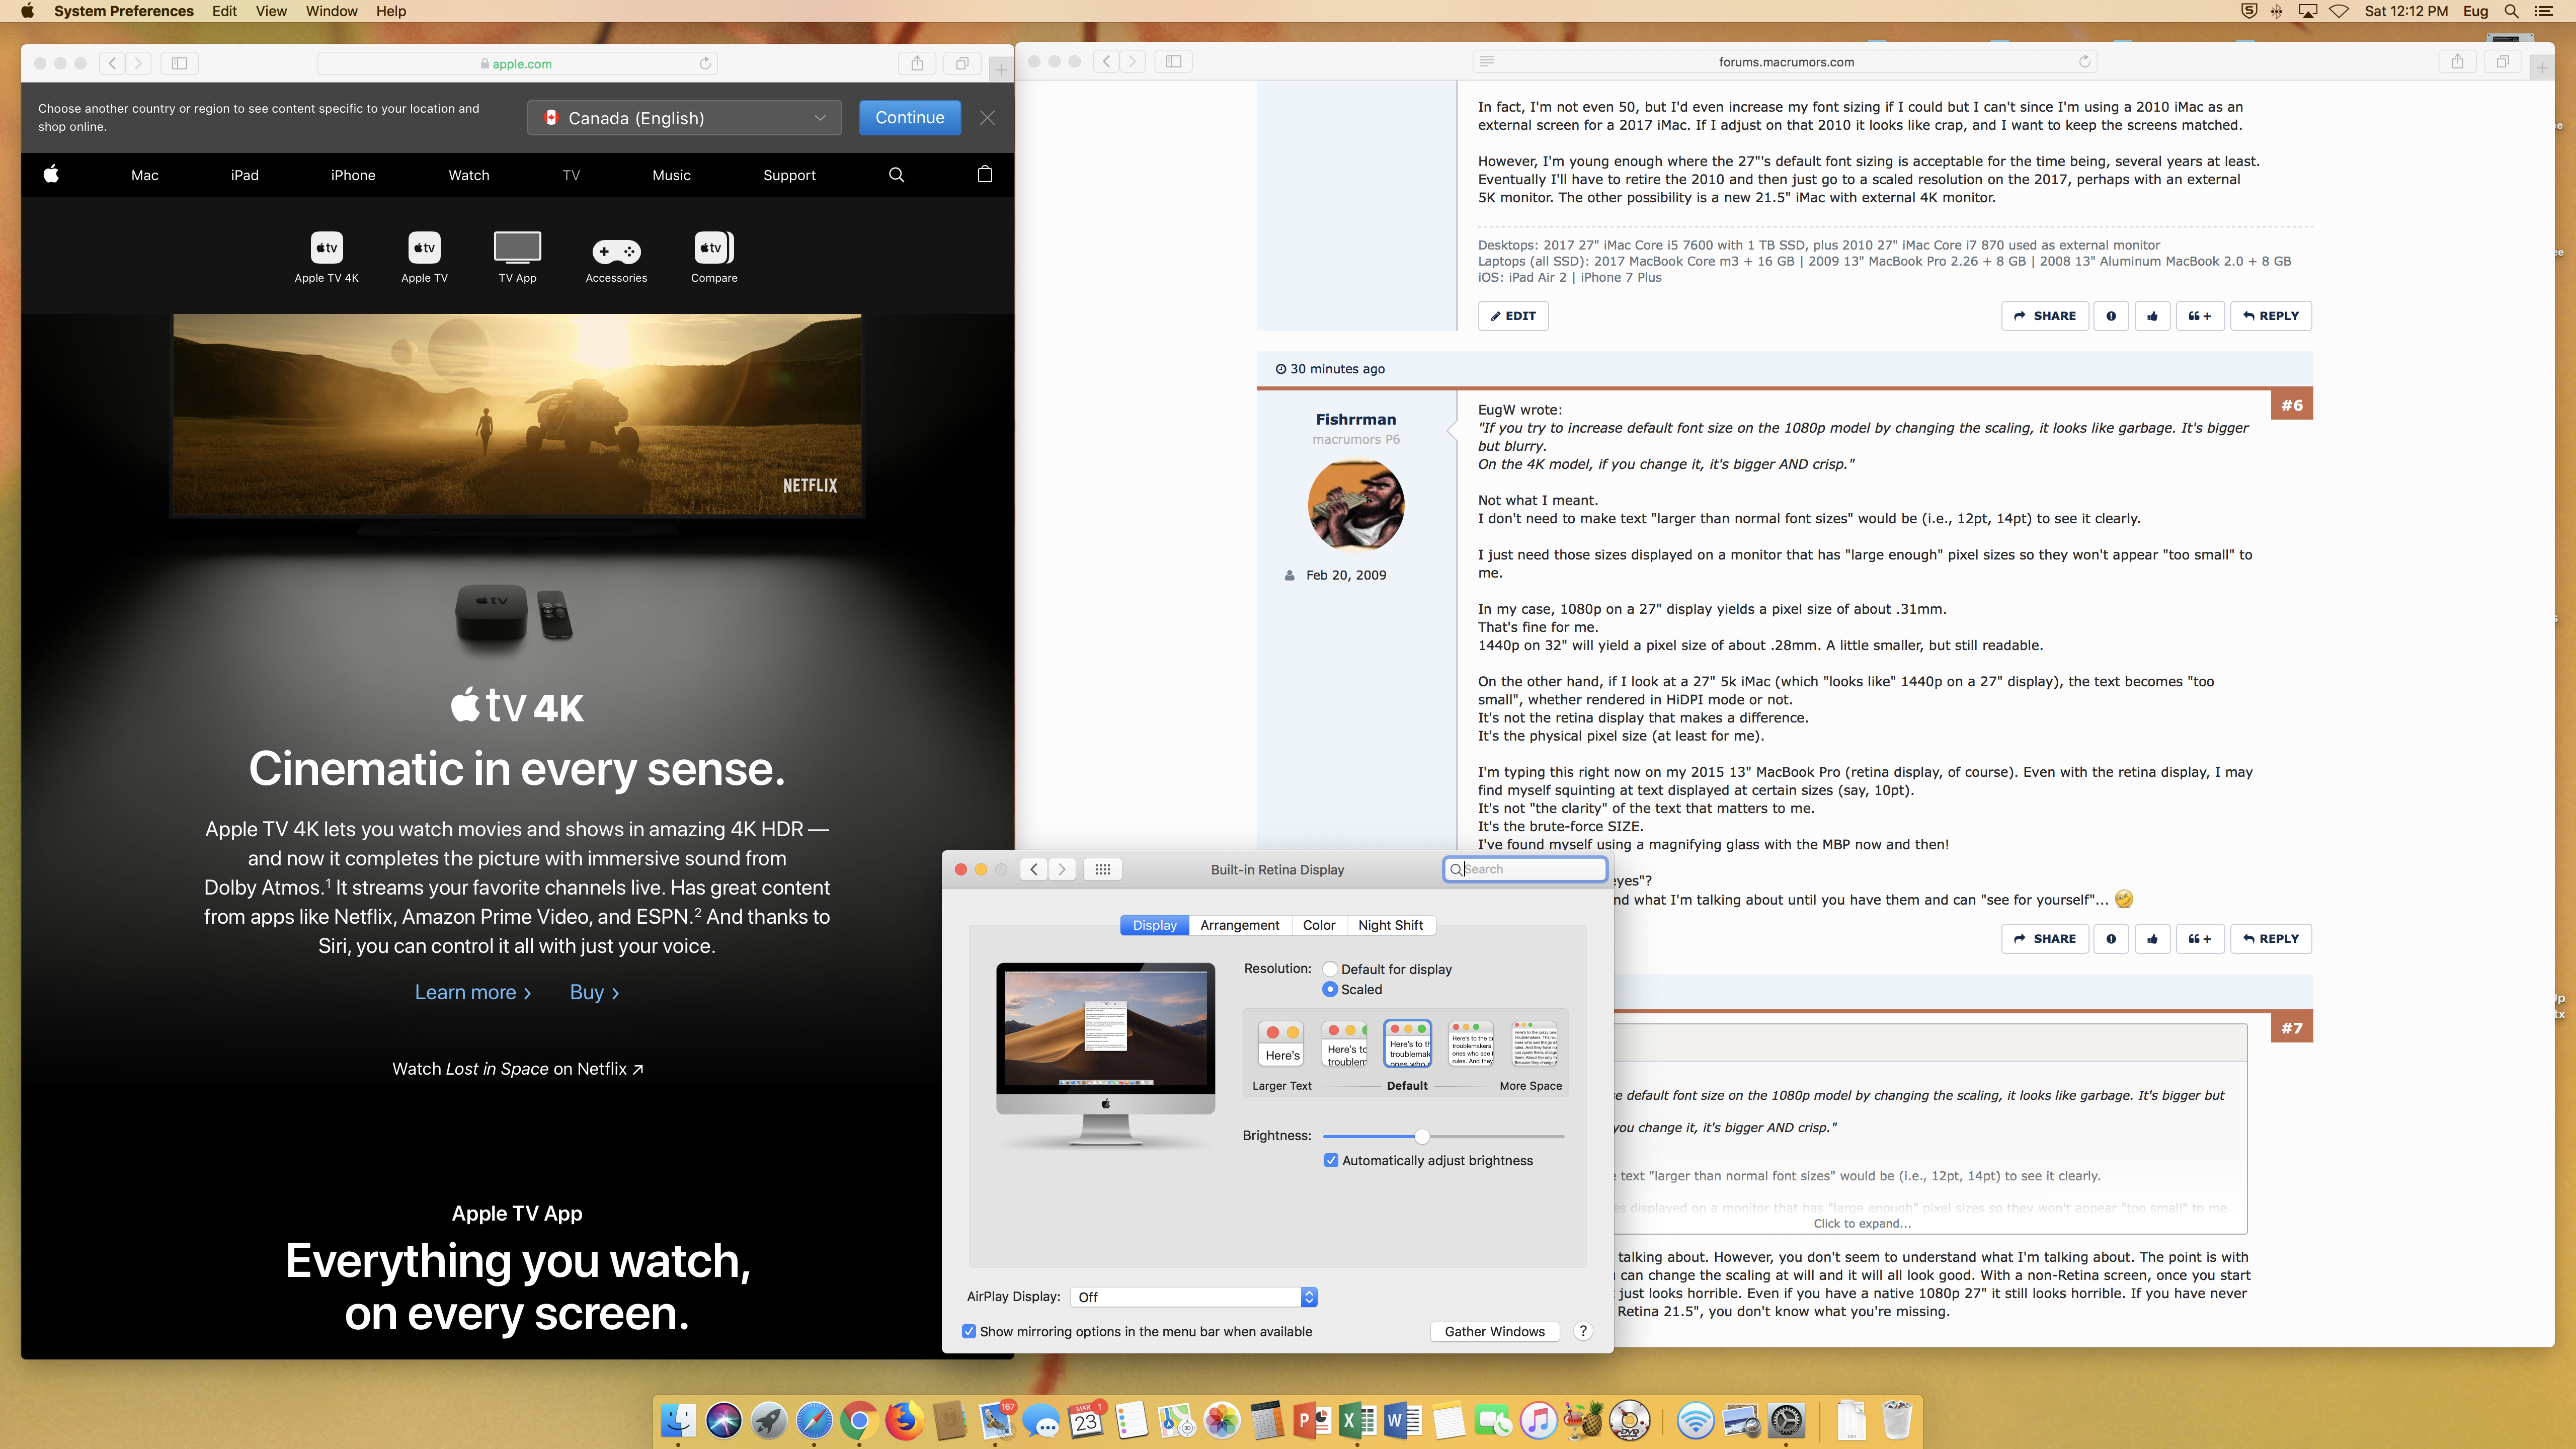
Task: Select the Display tab
Action: [x=1154, y=925]
